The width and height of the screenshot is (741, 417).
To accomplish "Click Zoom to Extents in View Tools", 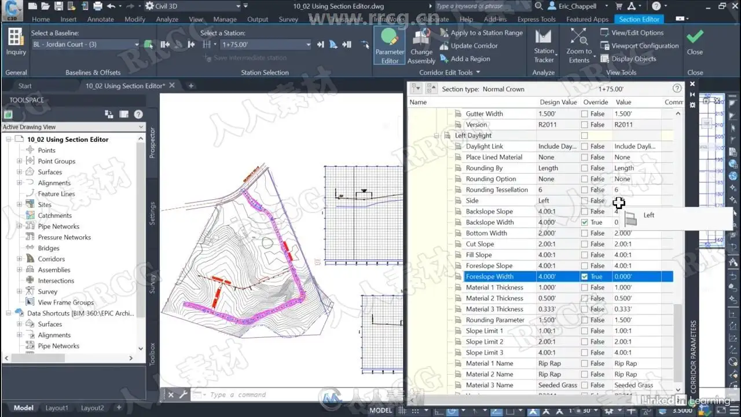I will (x=579, y=46).
